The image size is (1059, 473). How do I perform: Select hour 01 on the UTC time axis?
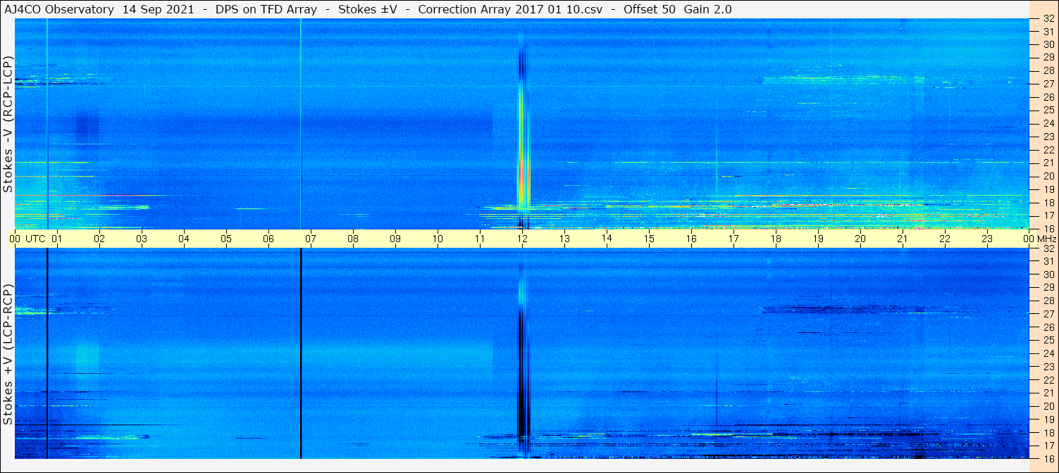(x=57, y=239)
